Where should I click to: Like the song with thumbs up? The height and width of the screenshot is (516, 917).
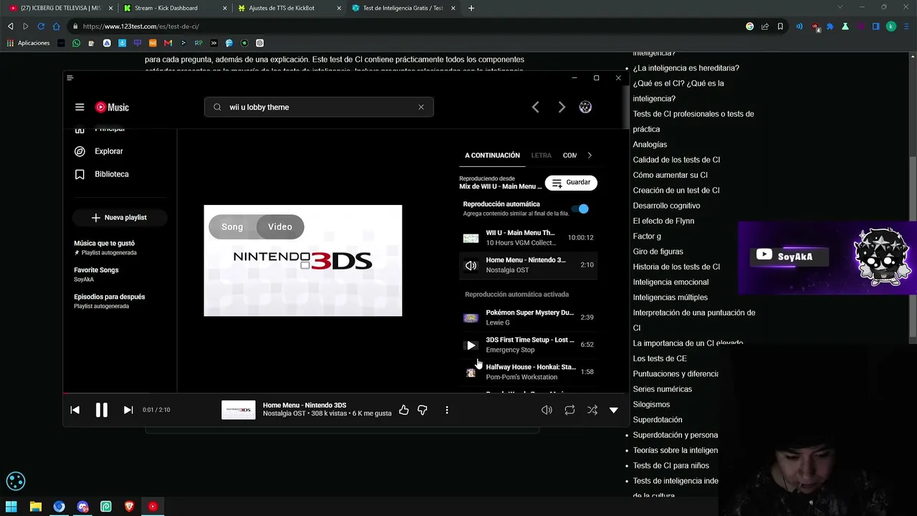tap(404, 410)
